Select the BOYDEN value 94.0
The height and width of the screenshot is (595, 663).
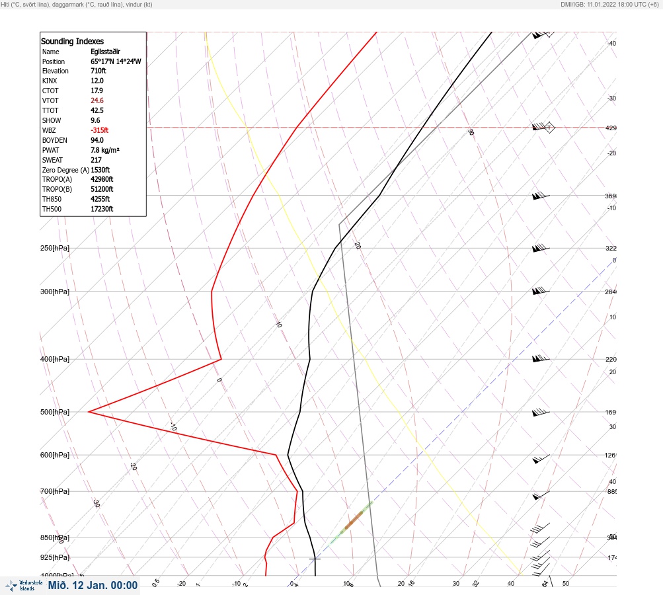click(x=97, y=140)
